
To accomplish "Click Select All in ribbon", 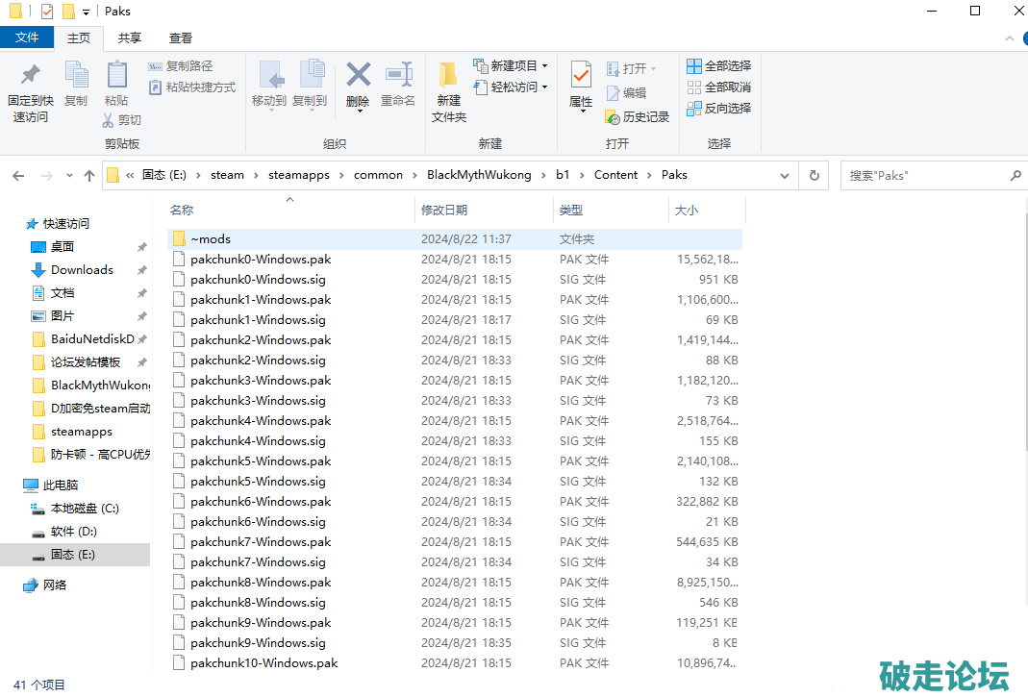I will [718, 66].
